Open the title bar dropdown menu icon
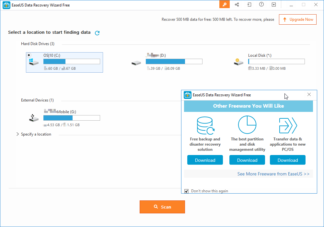This screenshot has height=227, width=324. 274,5
